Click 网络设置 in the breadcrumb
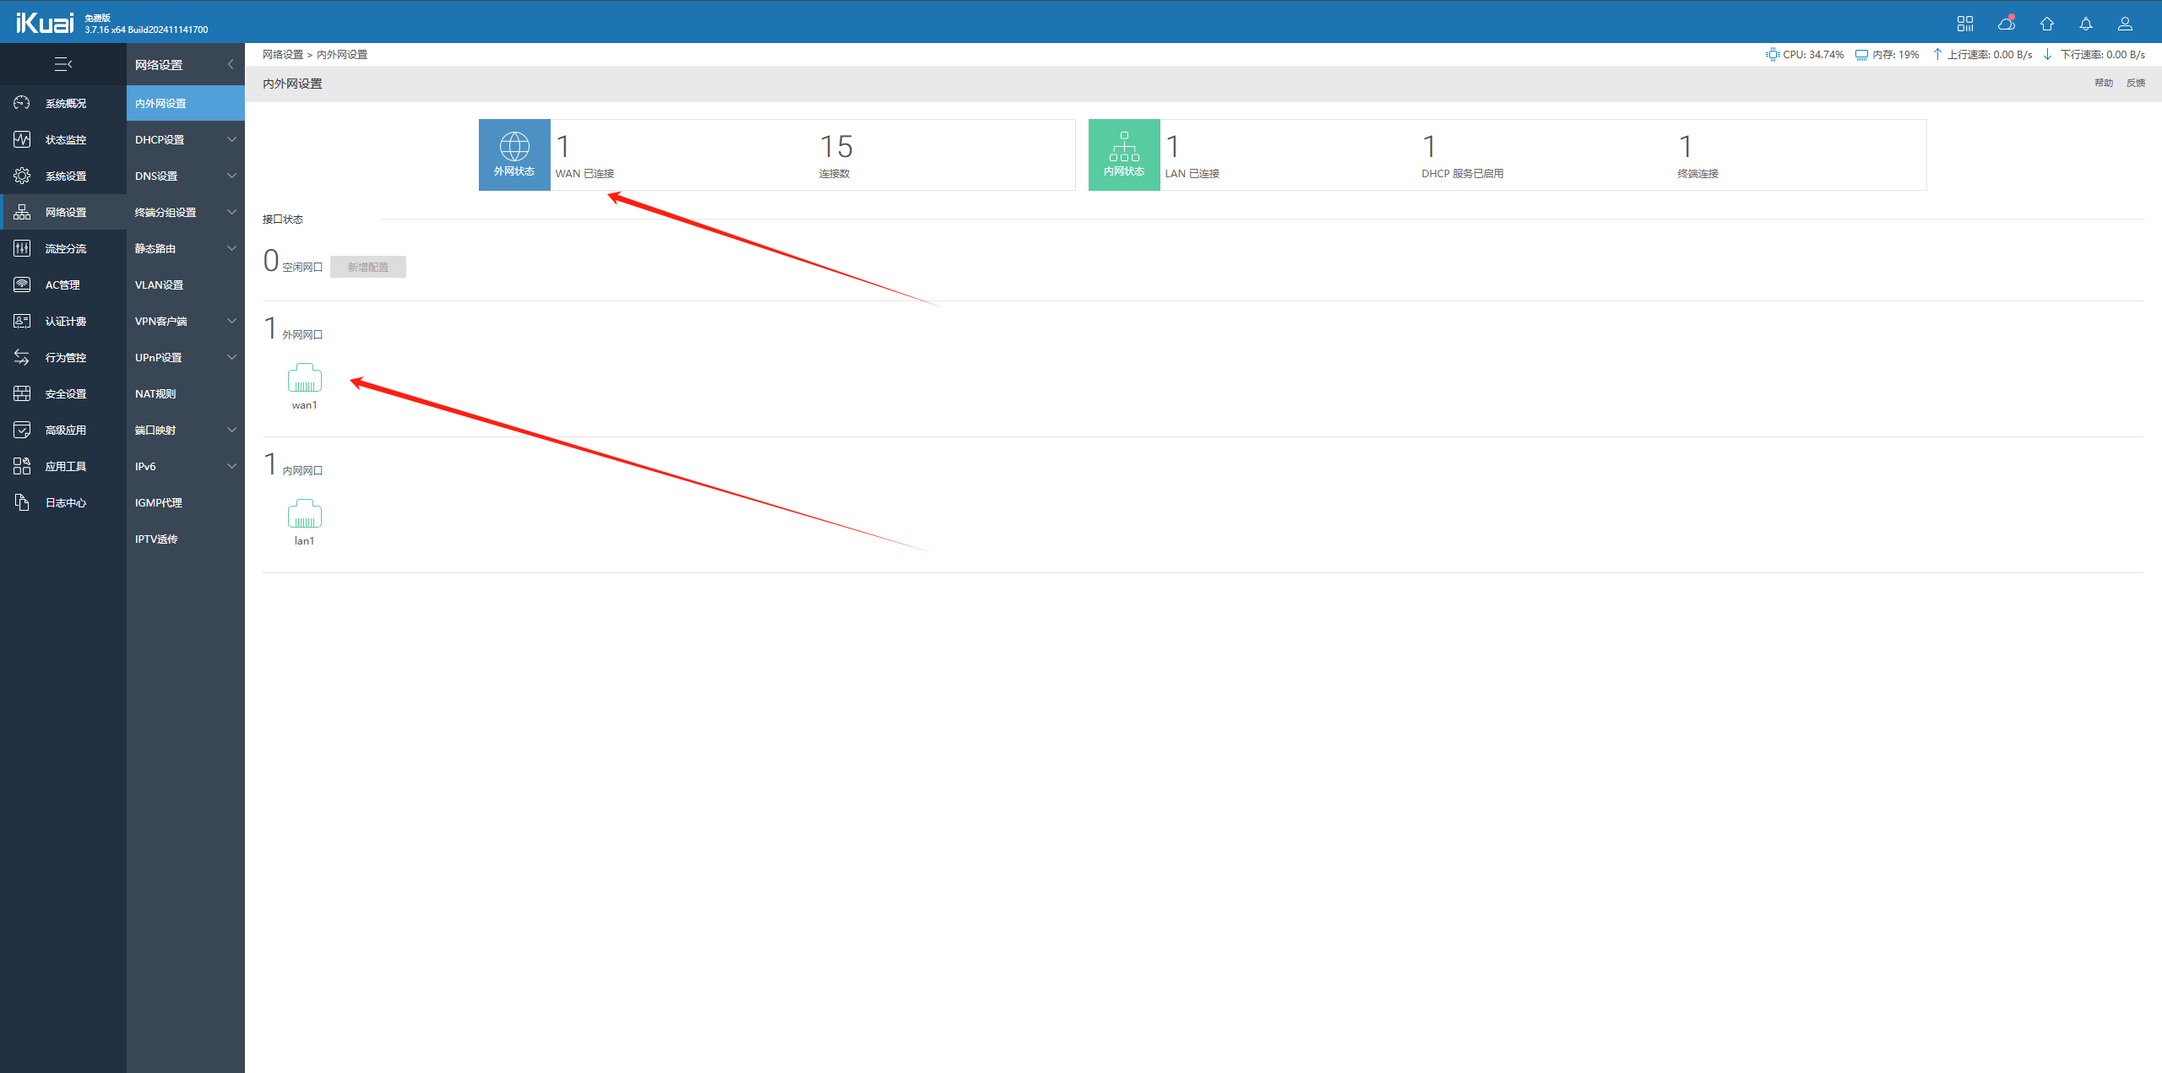 pos(282,54)
